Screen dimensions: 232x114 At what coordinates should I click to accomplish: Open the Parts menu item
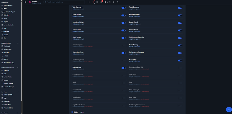point(5,74)
